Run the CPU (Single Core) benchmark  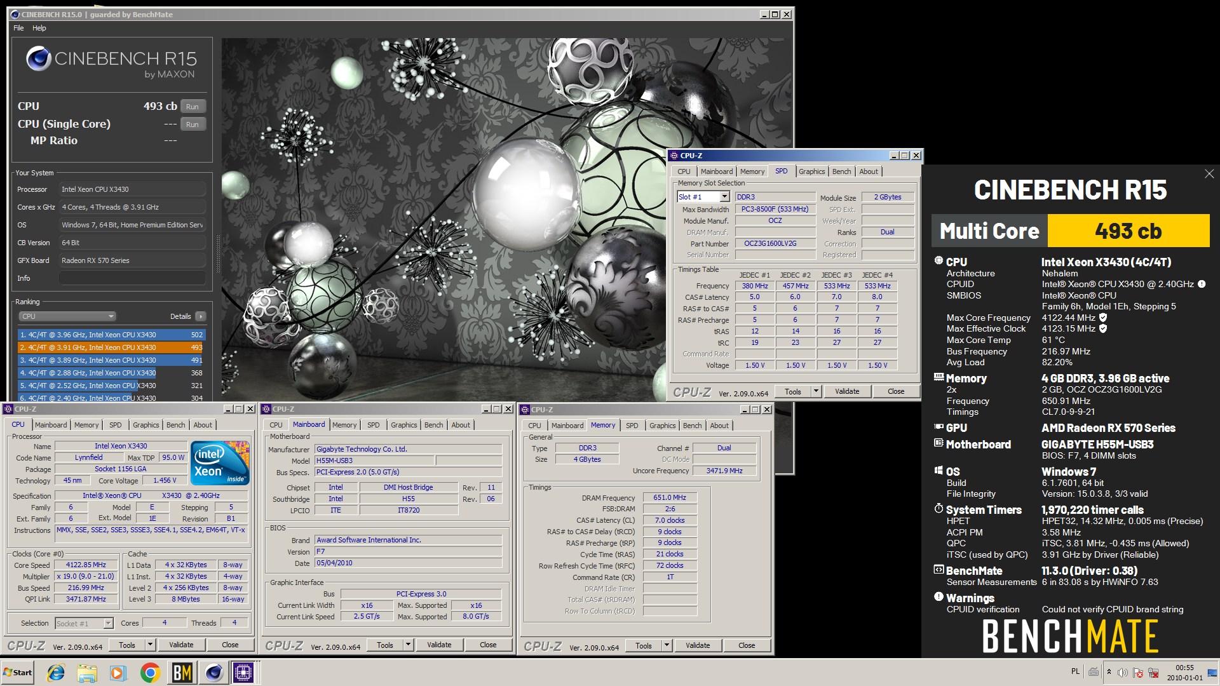coord(193,124)
